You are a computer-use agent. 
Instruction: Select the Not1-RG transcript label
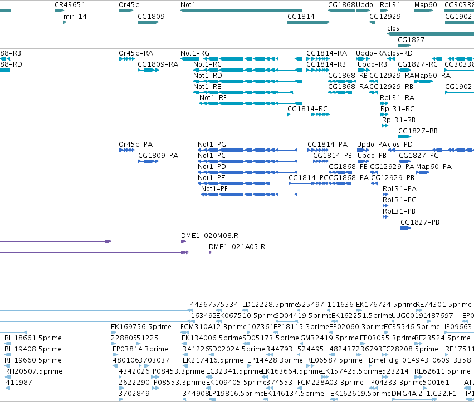(195, 53)
